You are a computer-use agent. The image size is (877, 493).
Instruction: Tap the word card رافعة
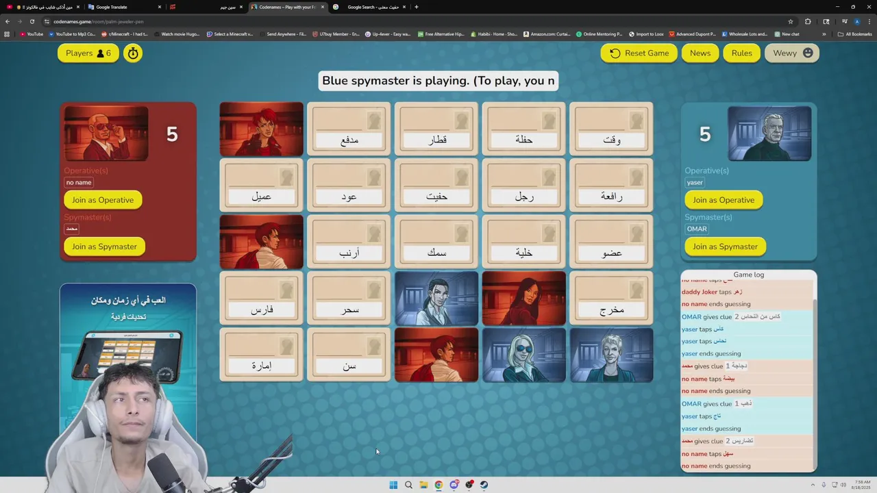pyautogui.click(x=611, y=186)
